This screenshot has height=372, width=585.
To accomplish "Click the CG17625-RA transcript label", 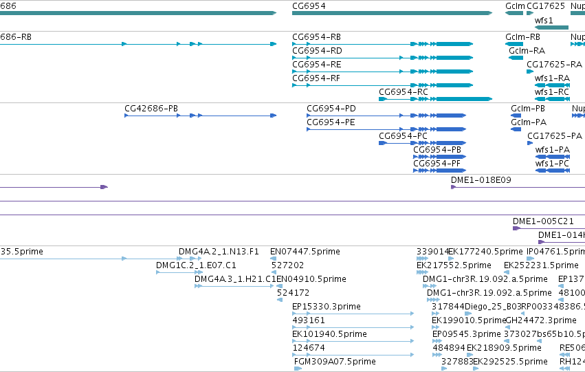I will pos(554,65).
